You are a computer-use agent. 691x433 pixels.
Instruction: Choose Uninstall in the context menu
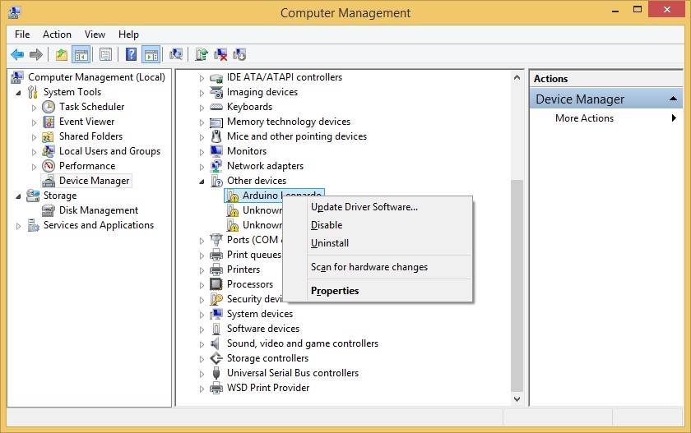pyautogui.click(x=378, y=243)
